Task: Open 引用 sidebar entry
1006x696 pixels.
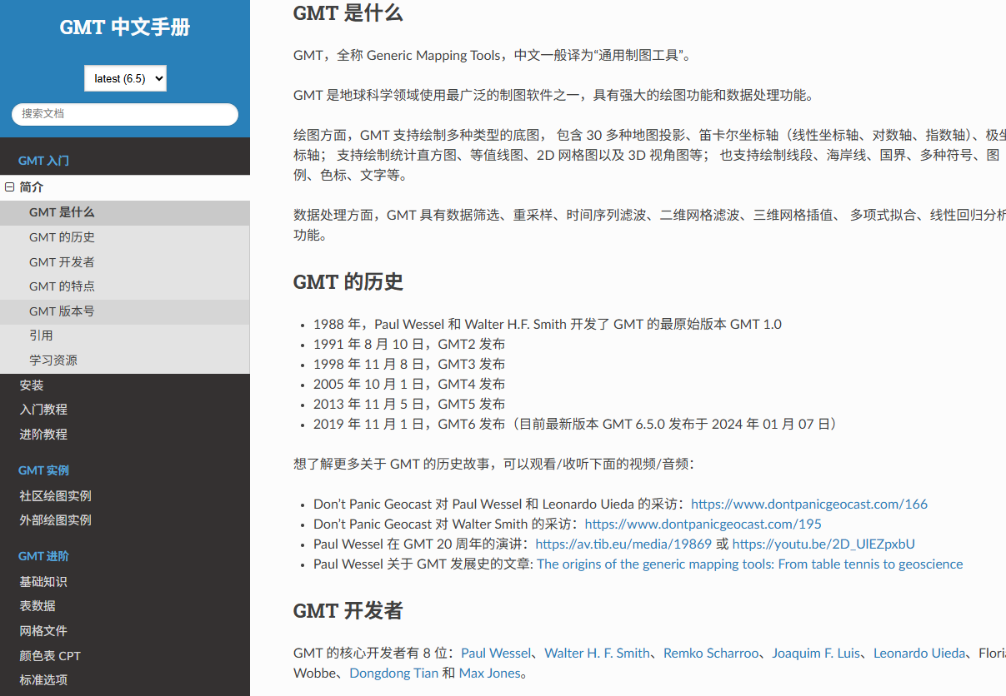Action: (125, 336)
